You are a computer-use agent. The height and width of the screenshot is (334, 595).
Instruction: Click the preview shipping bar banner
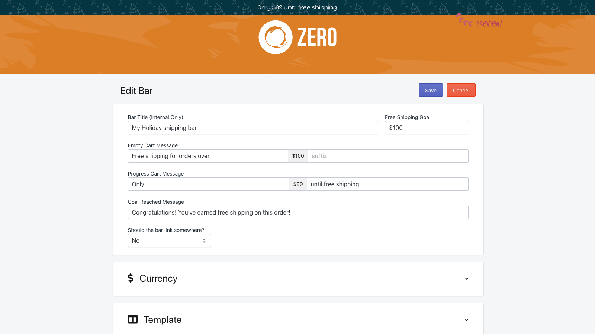click(297, 7)
